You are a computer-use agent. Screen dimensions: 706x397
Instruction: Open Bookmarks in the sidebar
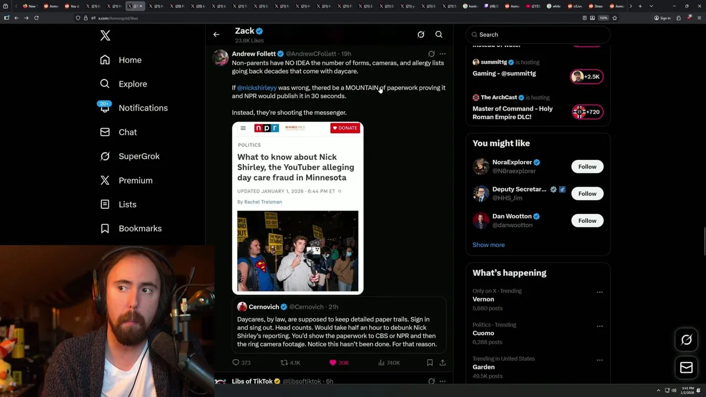pyautogui.click(x=131, y=228)
